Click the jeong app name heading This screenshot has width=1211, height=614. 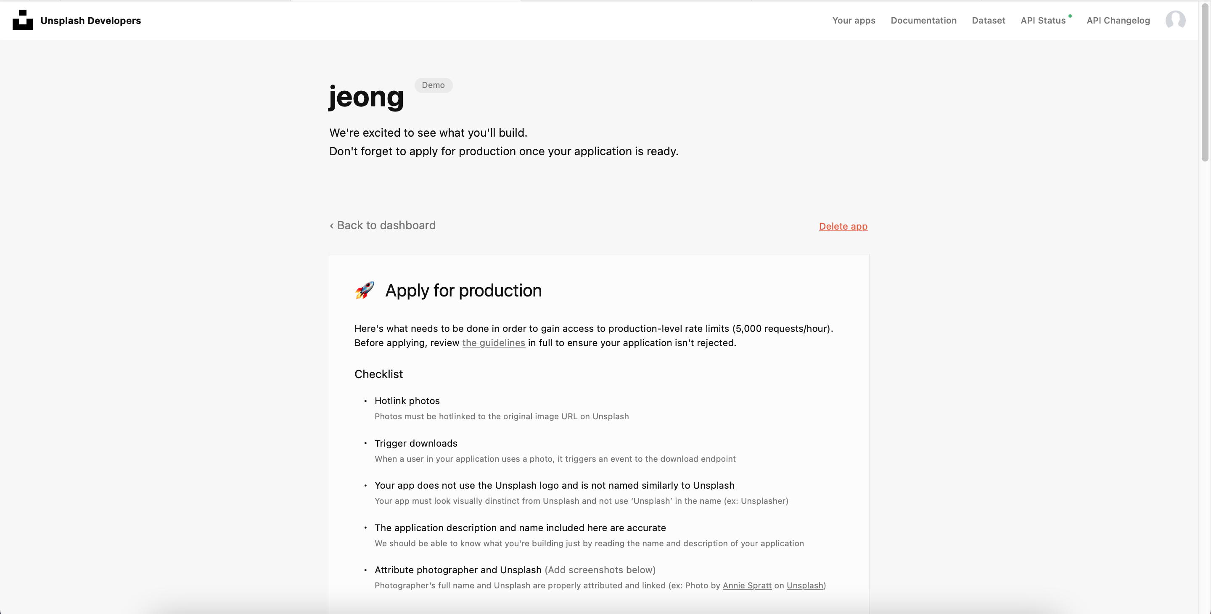pos(366,97)
